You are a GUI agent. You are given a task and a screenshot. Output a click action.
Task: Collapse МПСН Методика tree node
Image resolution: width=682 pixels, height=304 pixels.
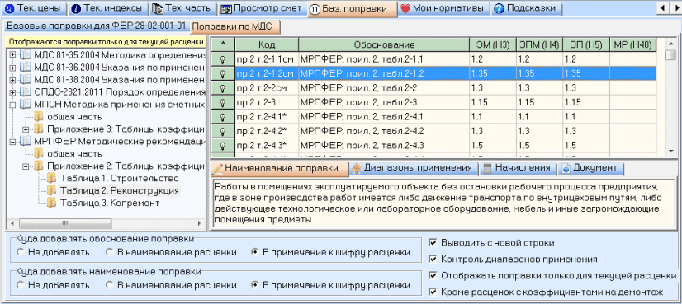[x=12, y=105]
